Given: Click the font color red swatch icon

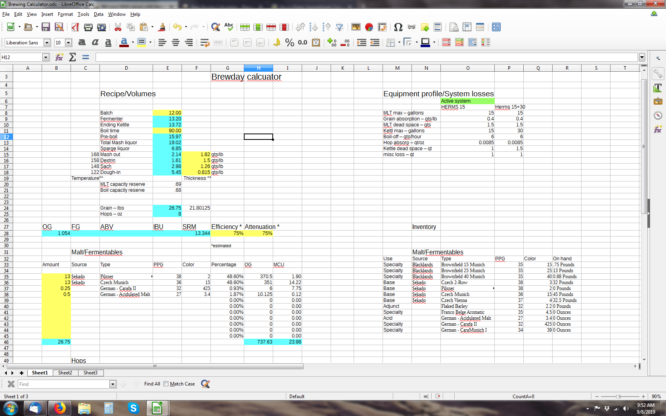Looking at the screenshot, I should pyautogui.click(x=124, y=42).
